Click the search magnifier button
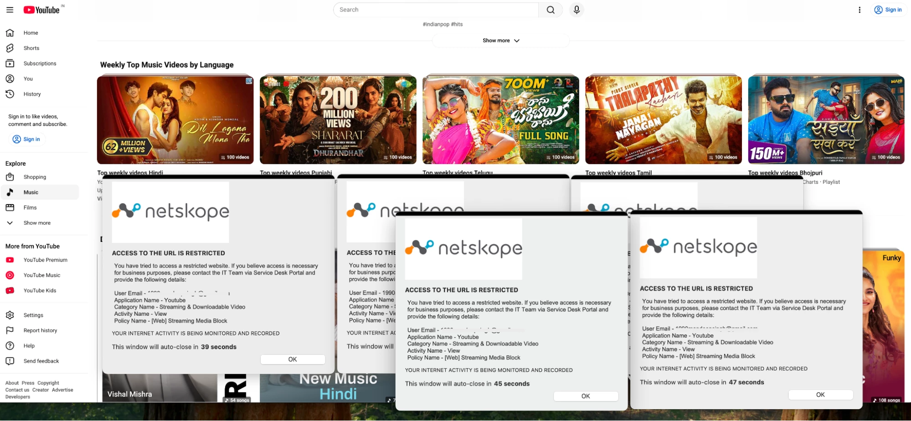 click(551, 10)
